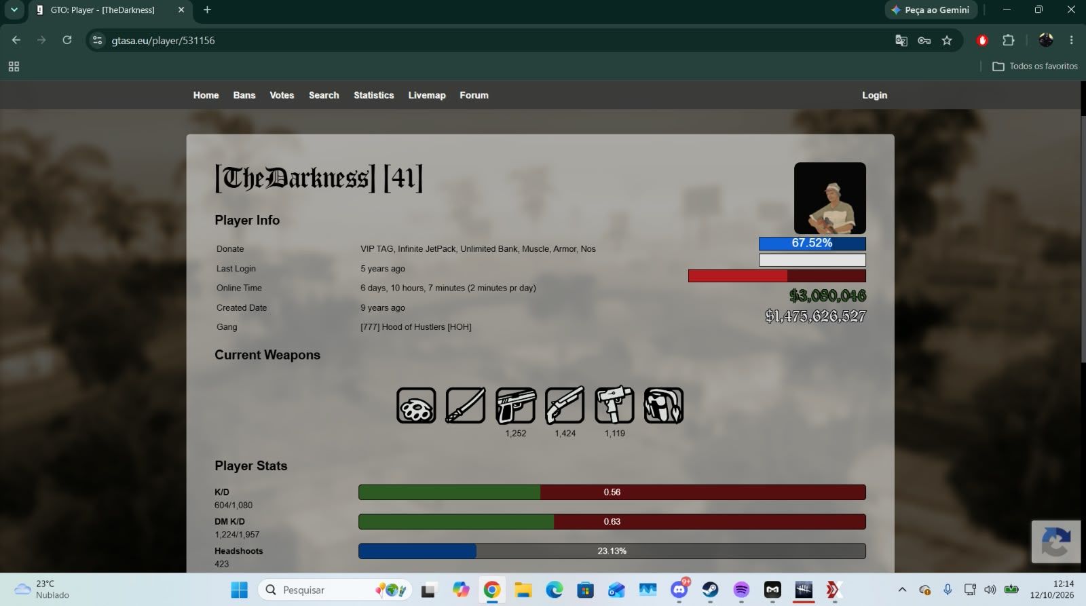Visit the Forum link

click(x=474, y=95)
